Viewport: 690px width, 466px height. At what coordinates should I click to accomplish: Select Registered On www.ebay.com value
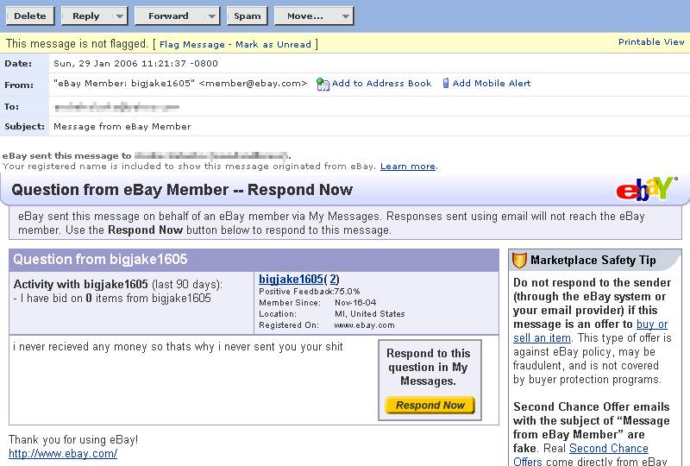[364, 325]
